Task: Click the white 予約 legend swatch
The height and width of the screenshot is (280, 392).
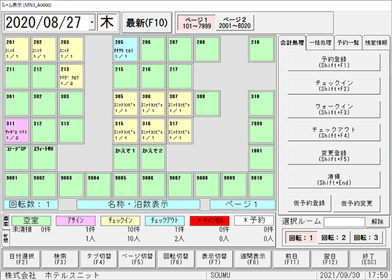Action: (254, 221)
